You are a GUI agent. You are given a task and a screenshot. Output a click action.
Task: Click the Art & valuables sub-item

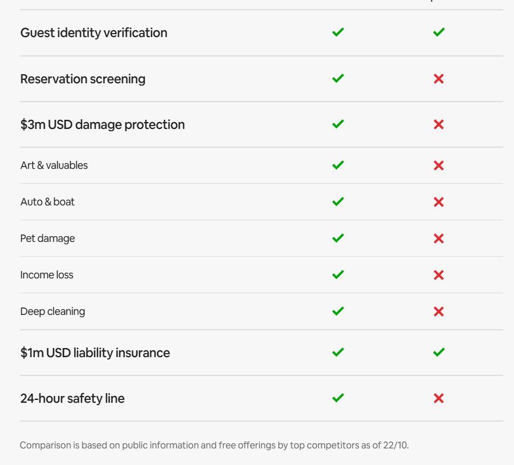tap(54, 165)
